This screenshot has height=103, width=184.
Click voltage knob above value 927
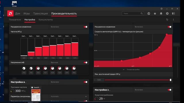[45, 68]
